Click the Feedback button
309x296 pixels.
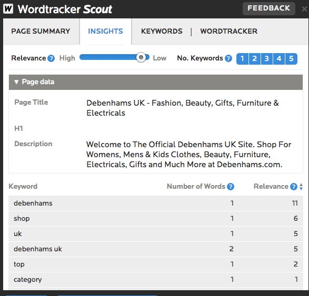269,8
